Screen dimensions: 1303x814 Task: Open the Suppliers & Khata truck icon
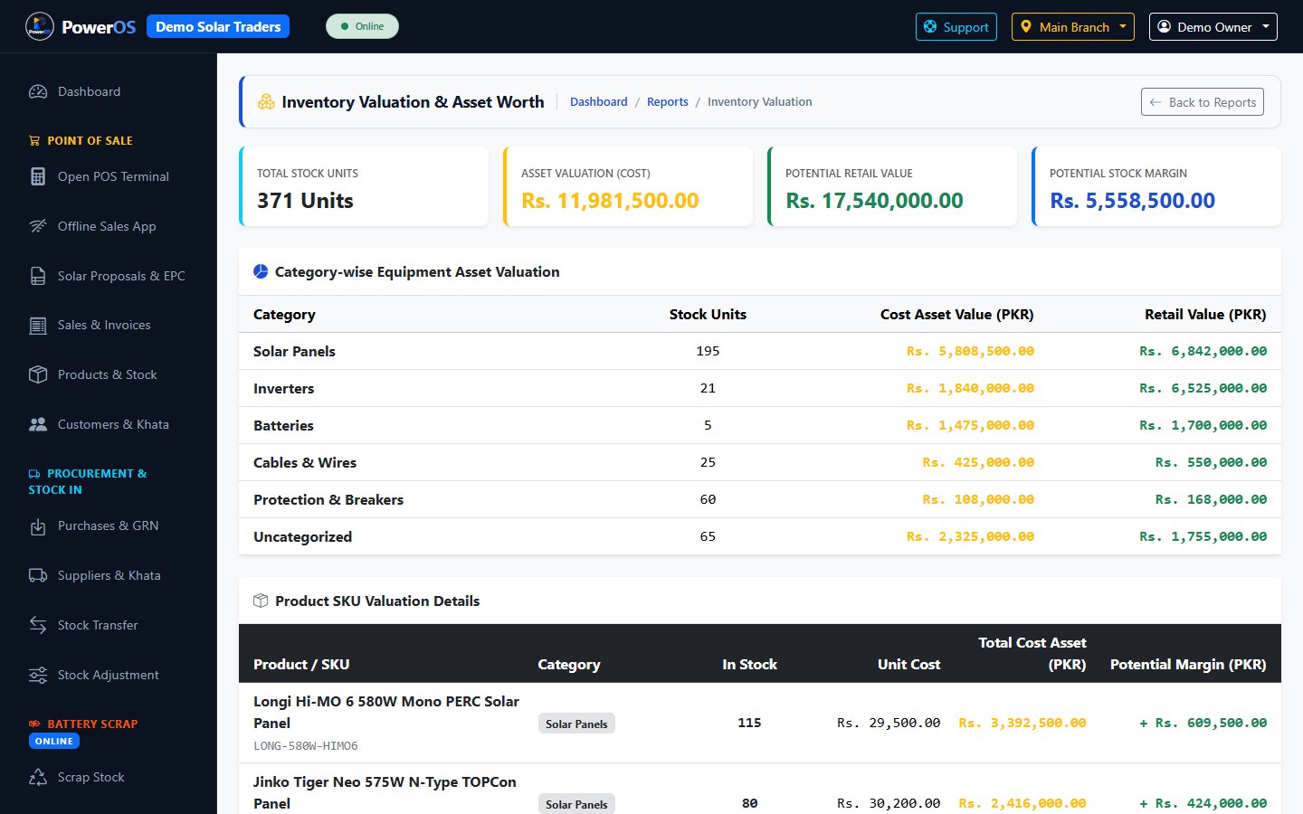pos(38,575)
